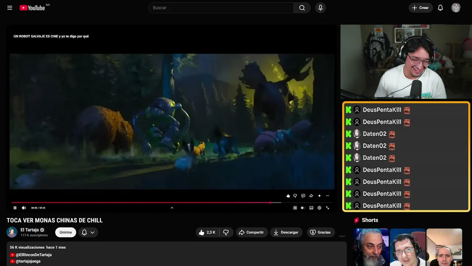Click the Descargar download button

286,232
